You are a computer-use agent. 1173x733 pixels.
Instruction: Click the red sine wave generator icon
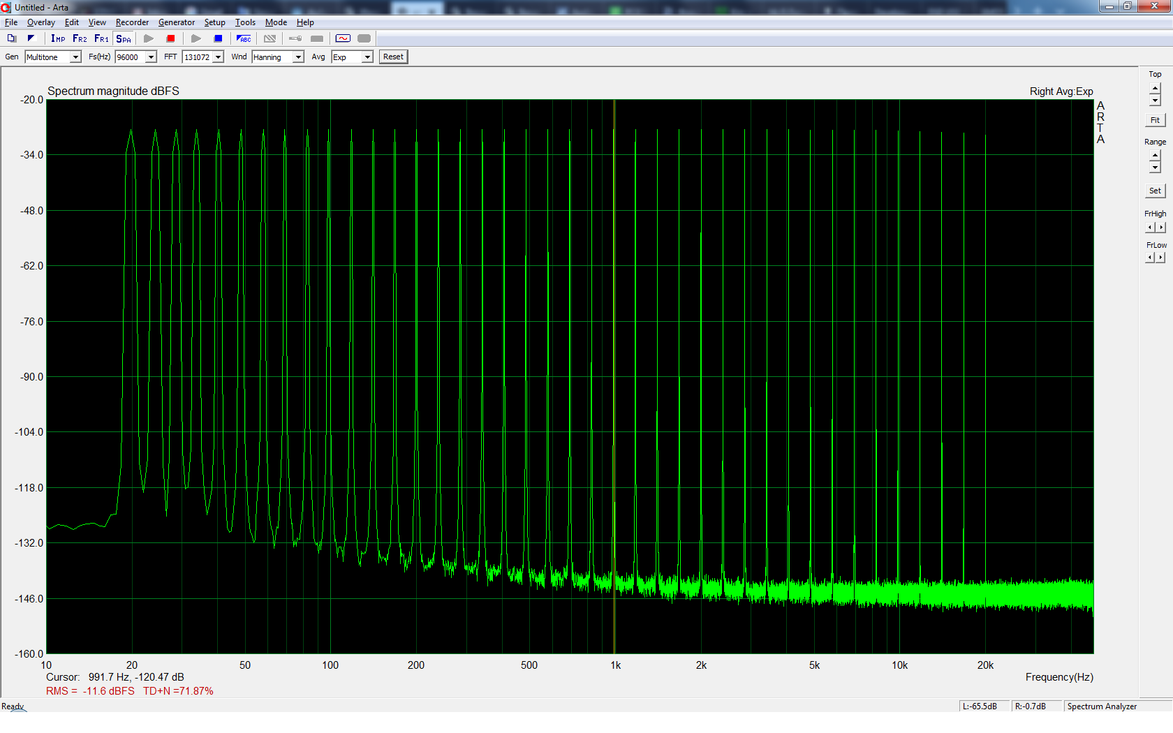(x=343, y=38)
